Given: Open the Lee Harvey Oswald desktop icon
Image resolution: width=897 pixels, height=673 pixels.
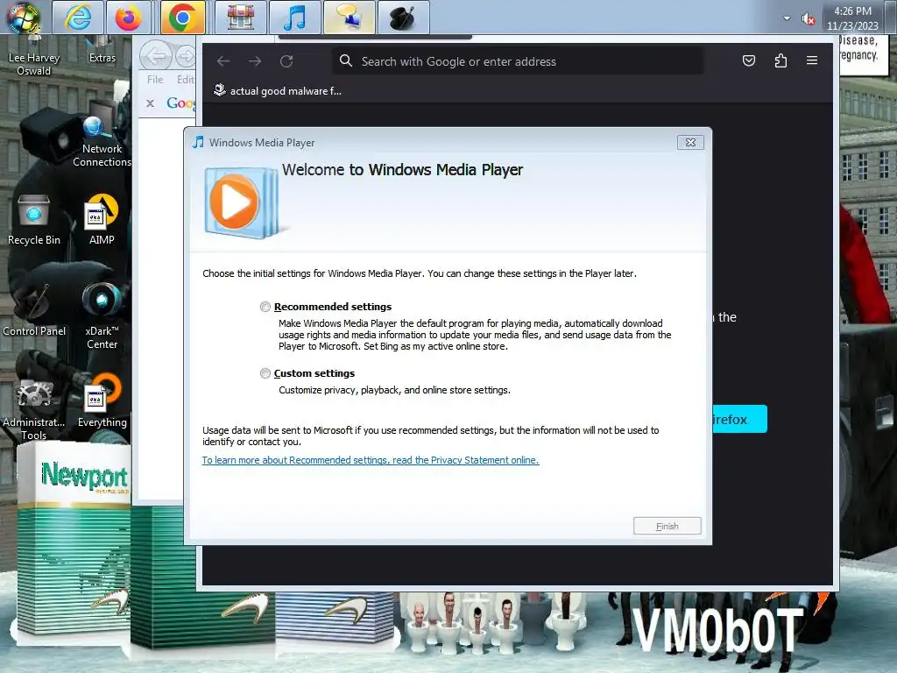Looking at the screenshot, I should 34,56.
